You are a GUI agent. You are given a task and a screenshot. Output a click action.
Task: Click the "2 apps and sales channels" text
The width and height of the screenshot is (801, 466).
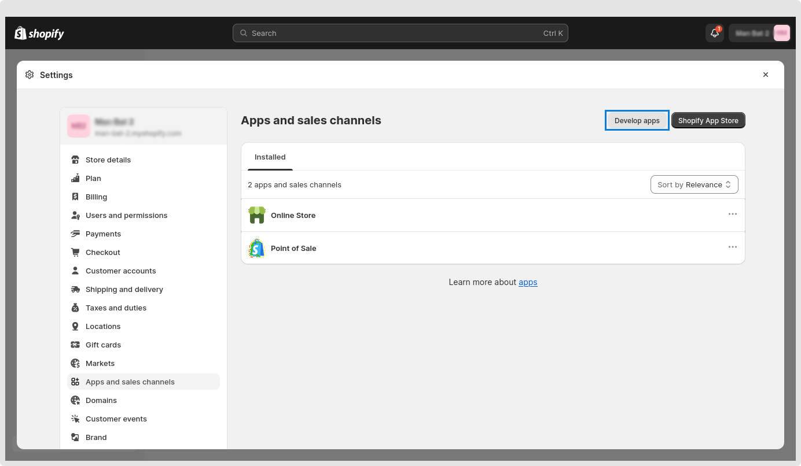click(x=295, y=185)
